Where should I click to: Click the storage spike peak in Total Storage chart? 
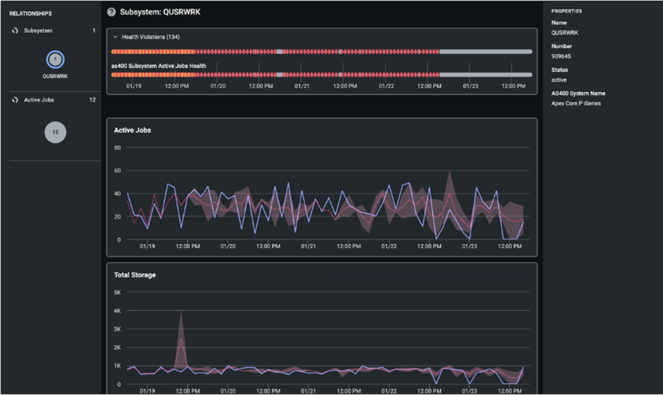180,312
